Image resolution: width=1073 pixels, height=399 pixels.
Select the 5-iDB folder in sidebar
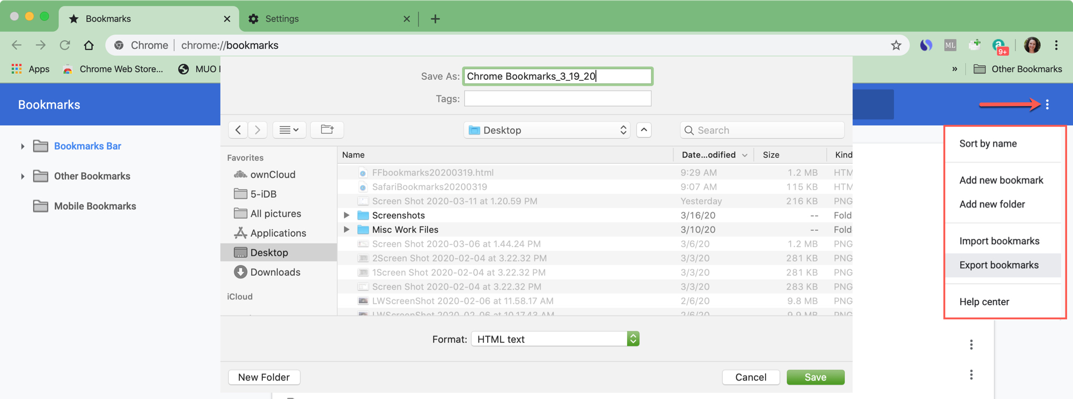point(255,194)
